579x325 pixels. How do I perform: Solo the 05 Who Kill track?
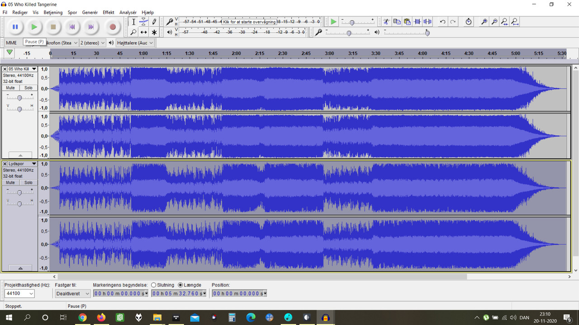[28, 88]
